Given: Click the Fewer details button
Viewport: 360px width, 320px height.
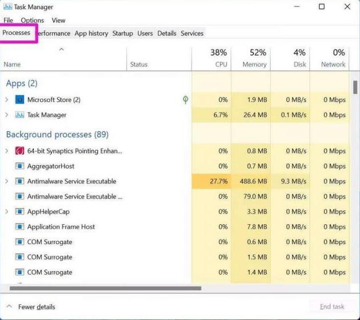Looking at the screenshot, I should click(31, 307).
